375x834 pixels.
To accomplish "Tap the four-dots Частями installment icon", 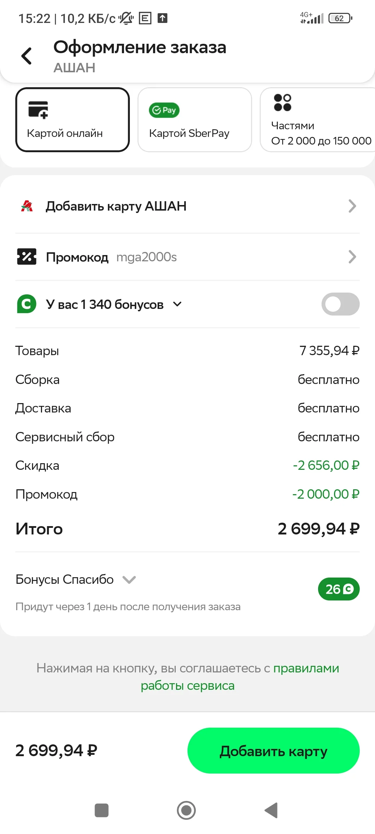I will coord(283,103).
